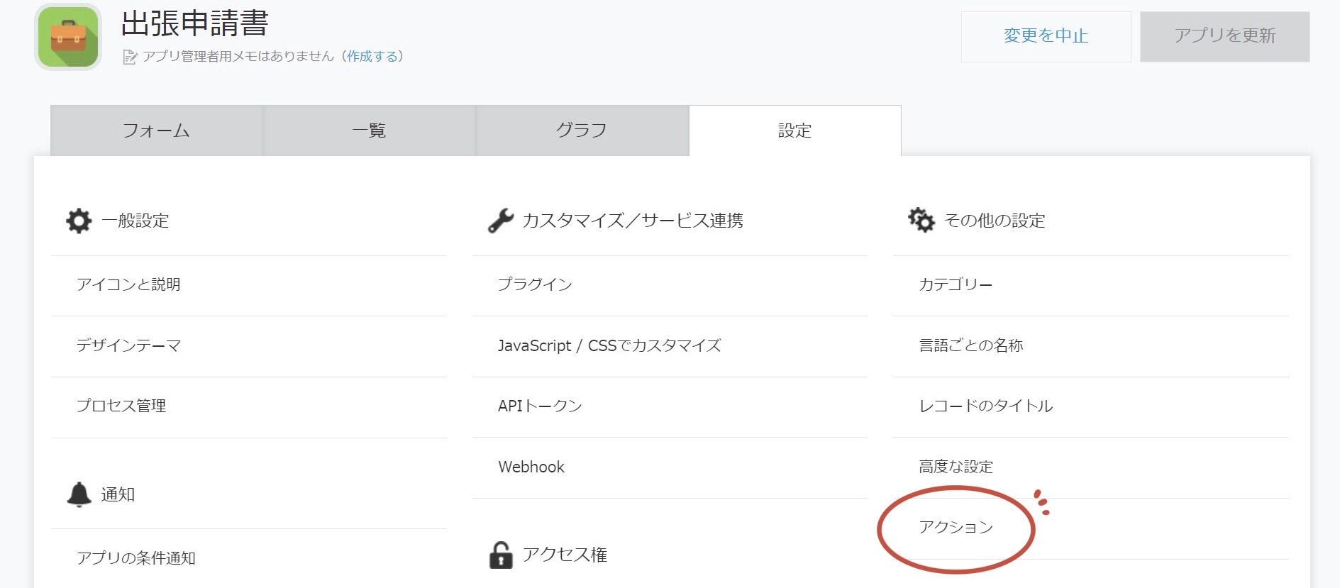
Task: Switch to the グラフ tab
Action: [582, 131]
